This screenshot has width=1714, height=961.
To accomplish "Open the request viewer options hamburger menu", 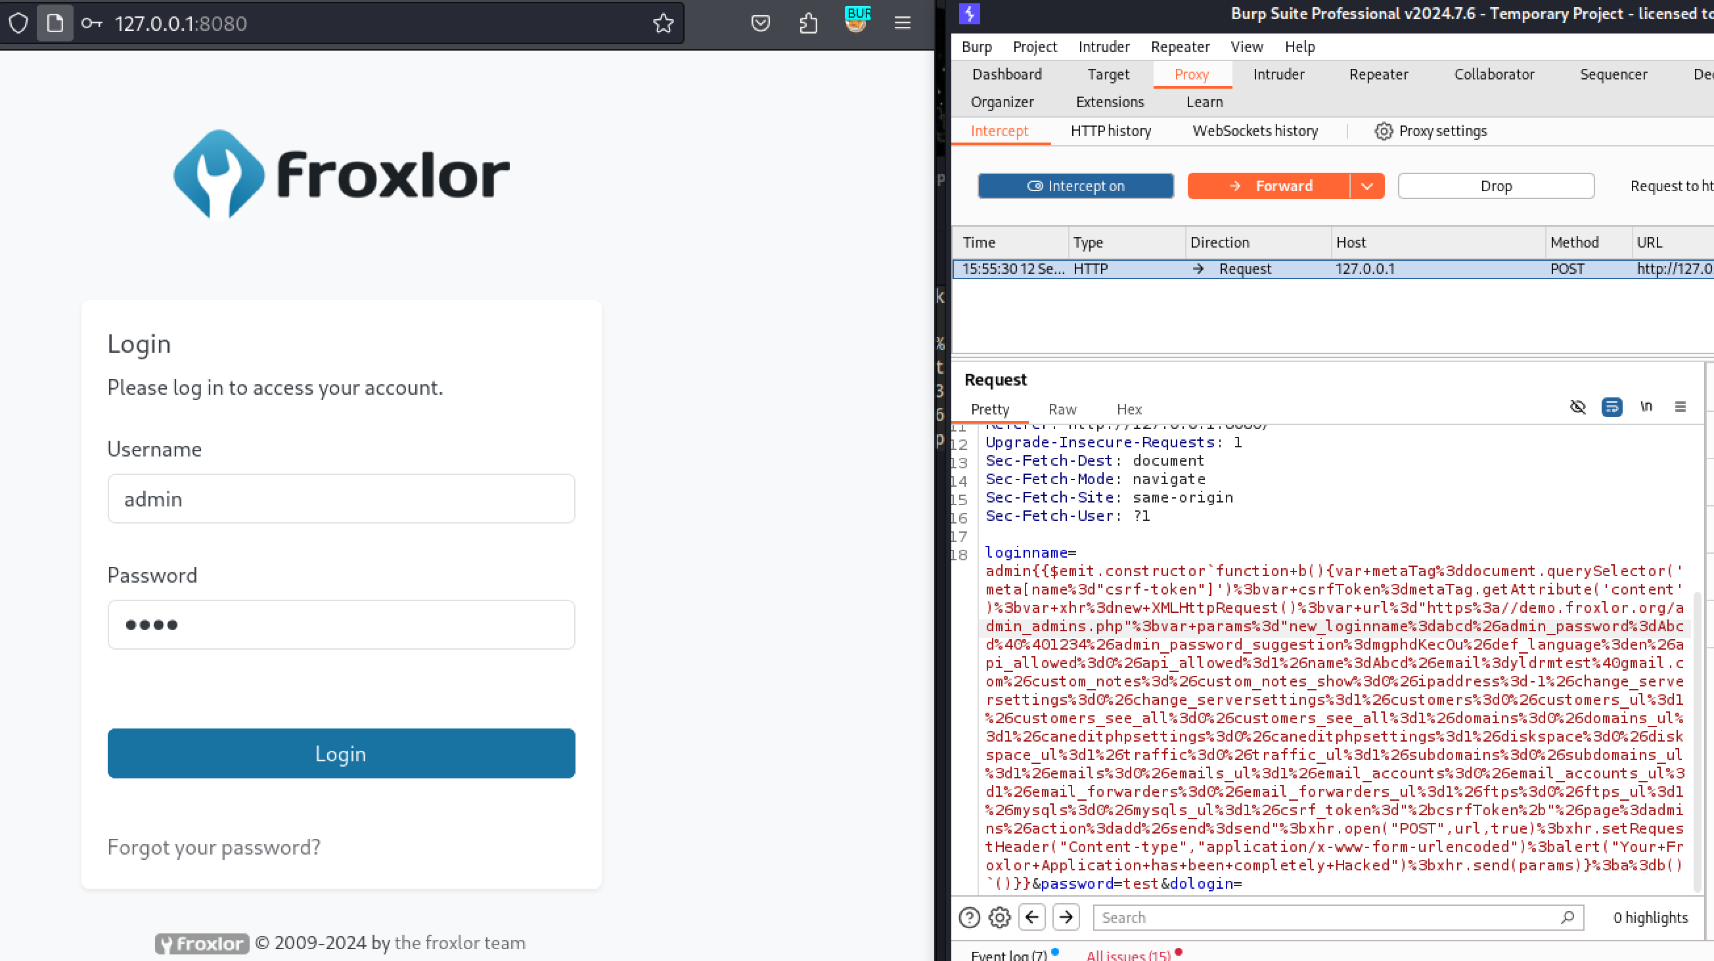I will coord(1680,407).
